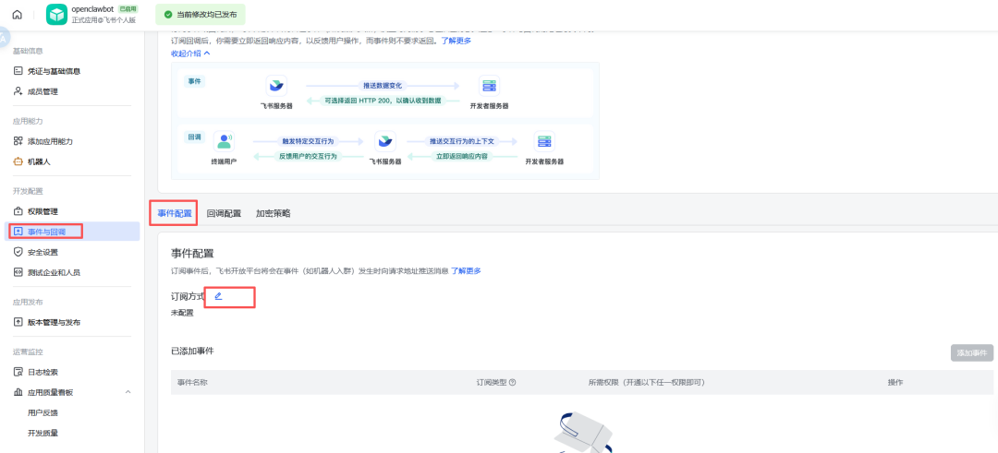
Task: Click the 推送数据变化 label
Action: pyautogui.click(x=383, y=85)
